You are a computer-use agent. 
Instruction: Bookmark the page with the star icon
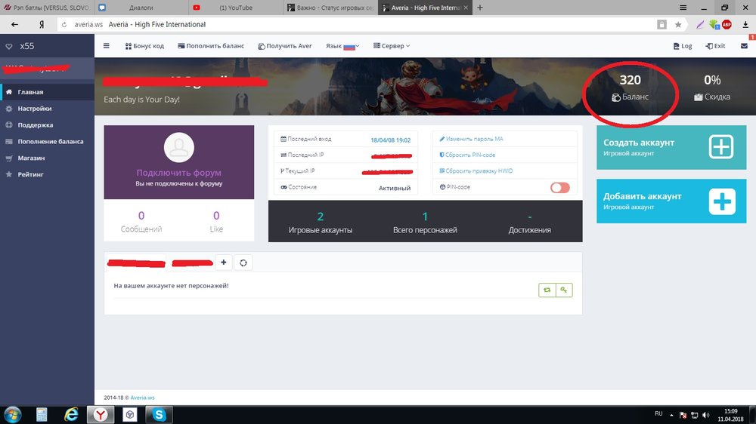(678, 25)
